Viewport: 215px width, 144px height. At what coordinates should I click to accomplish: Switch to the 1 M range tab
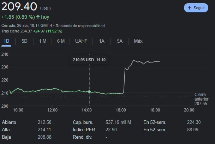[43, 41]
